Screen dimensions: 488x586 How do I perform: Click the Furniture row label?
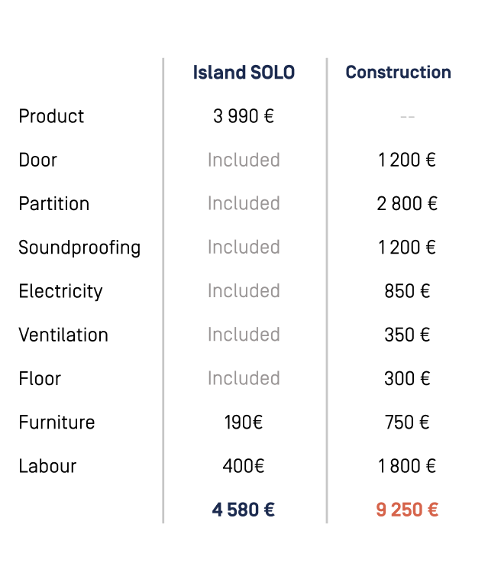57,423
